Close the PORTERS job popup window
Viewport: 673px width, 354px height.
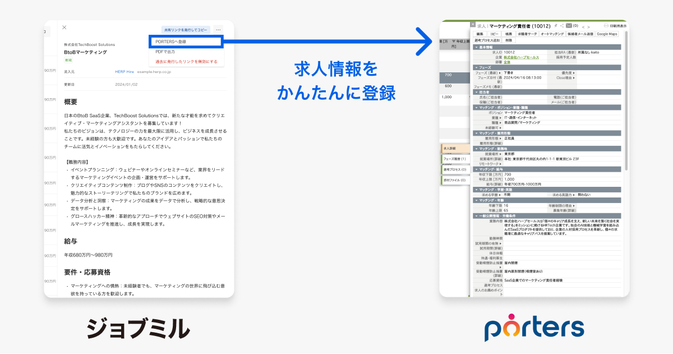click(473, 24)
